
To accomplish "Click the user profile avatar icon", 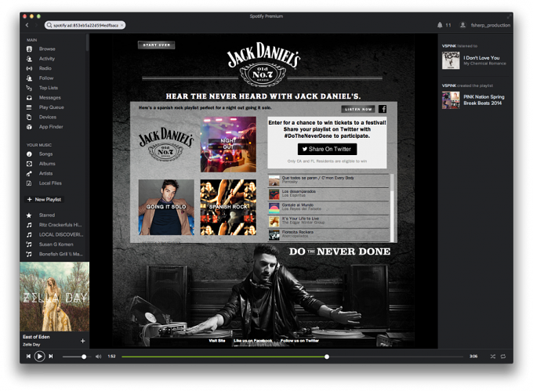I will [462, 25].
